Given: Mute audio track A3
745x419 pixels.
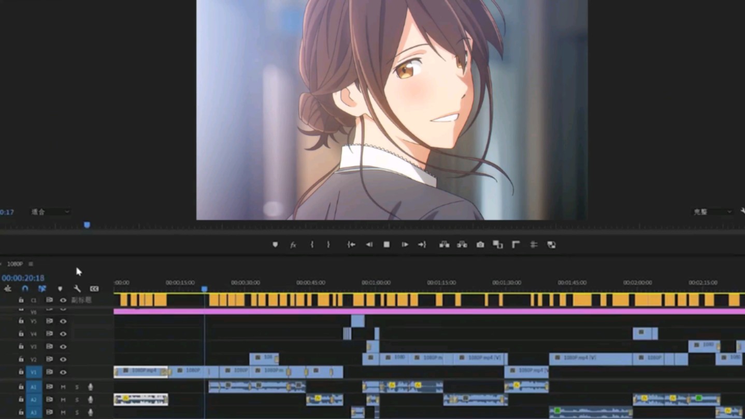Looking at the screenshot, I should [63, 412].
